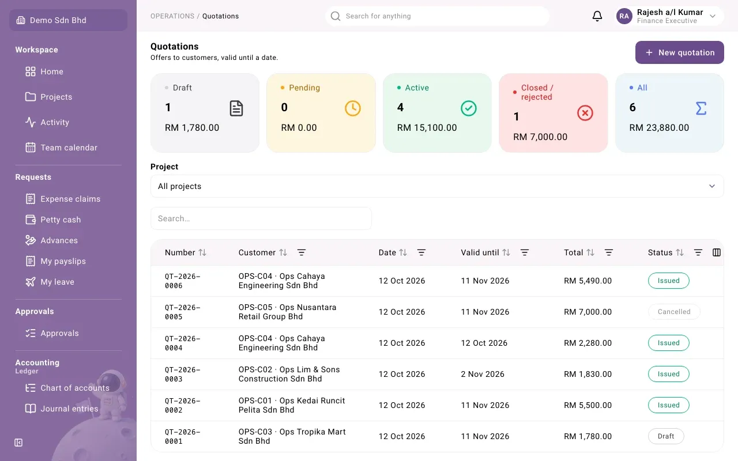Open the Demo Sdn Bhd company switcher
The height and width of the screenshot is (461, 738).
click(x=68, y=20)
